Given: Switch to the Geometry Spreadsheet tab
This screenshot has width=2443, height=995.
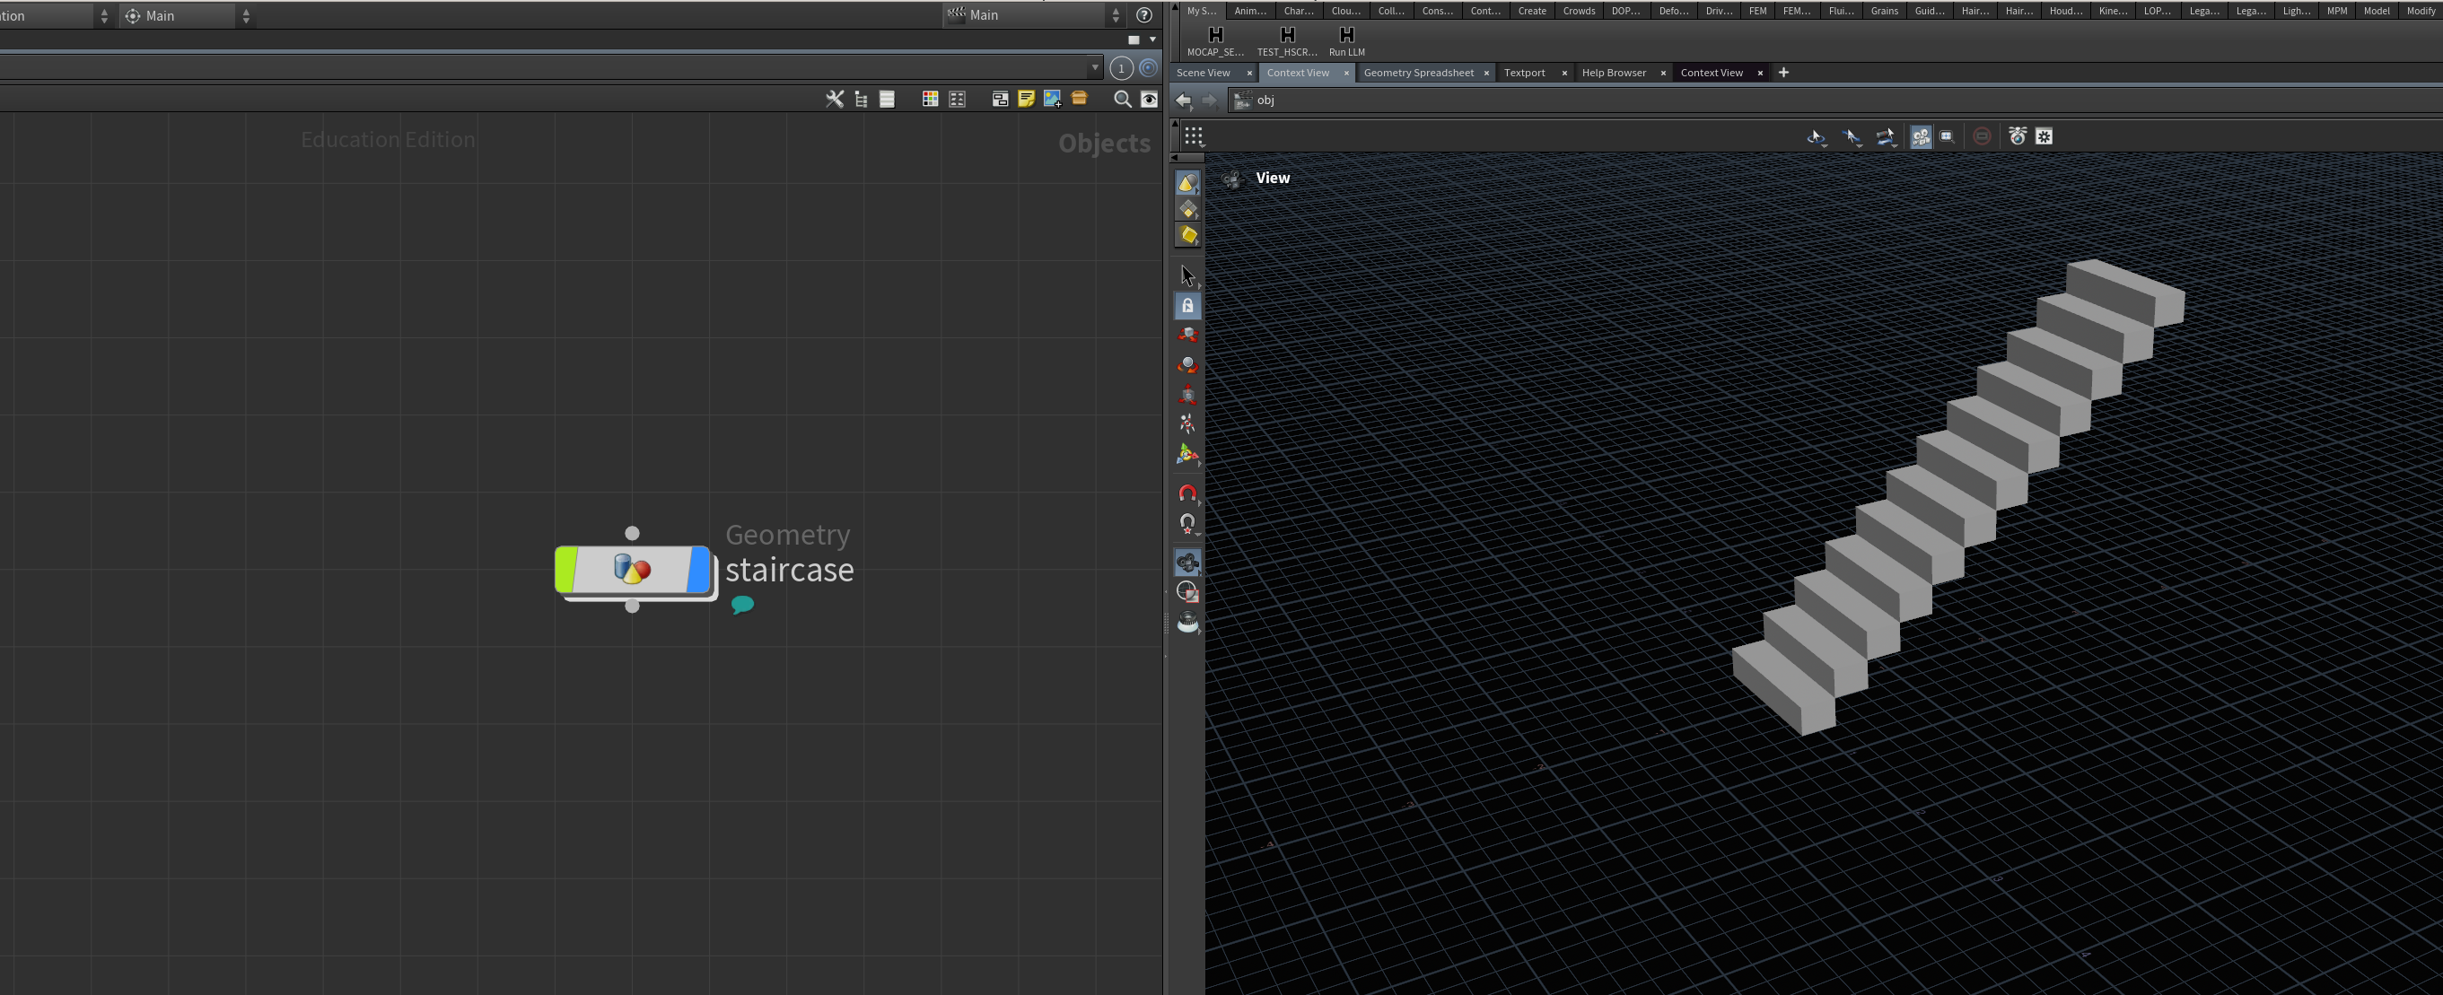Looking at the screenshot, I should click(1418, 73).
